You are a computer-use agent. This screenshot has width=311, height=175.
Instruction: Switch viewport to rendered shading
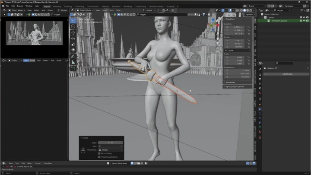251,10
